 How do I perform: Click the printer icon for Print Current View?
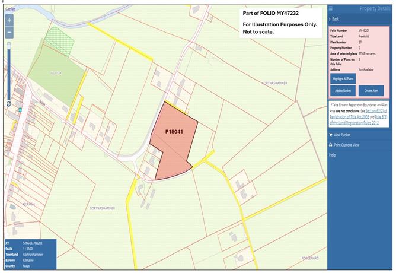coord(331,145)
